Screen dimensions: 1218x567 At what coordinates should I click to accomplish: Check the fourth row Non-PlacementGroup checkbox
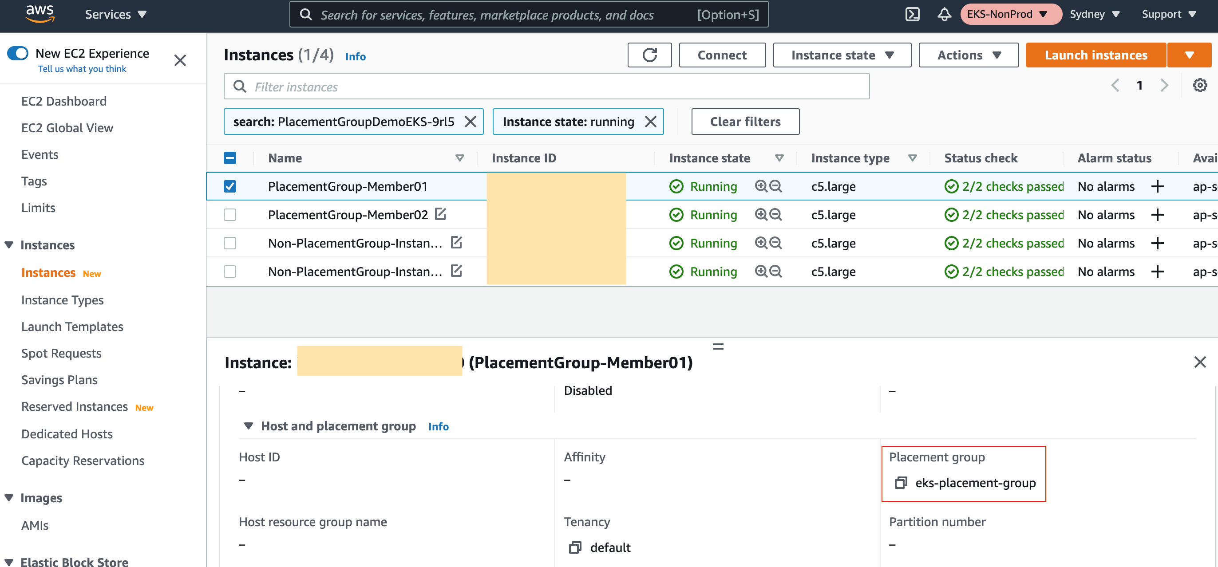coord(230,272)
